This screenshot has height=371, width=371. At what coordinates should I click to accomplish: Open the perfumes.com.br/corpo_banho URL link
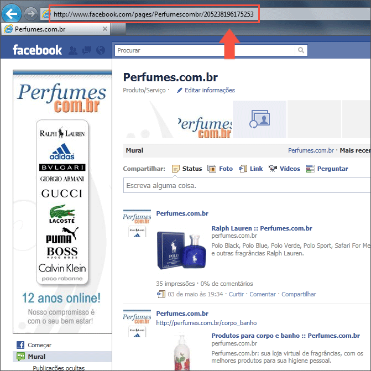(x=206, y=323)
